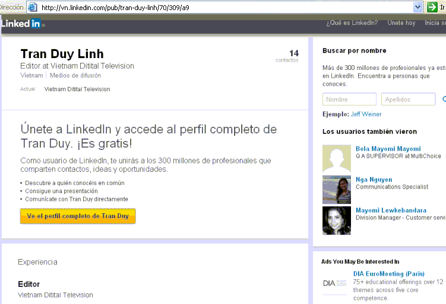
Task: Click the Editor job title under Experiencia
Action: pos(29,284)
